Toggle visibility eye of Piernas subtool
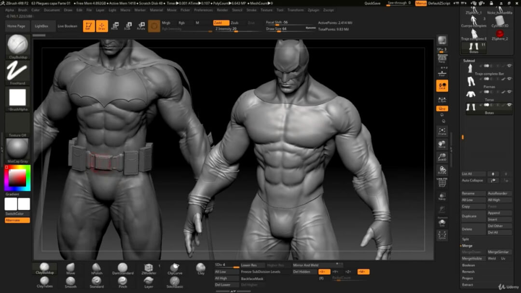This screenshot has height=293, width=521. click(509, 79)
